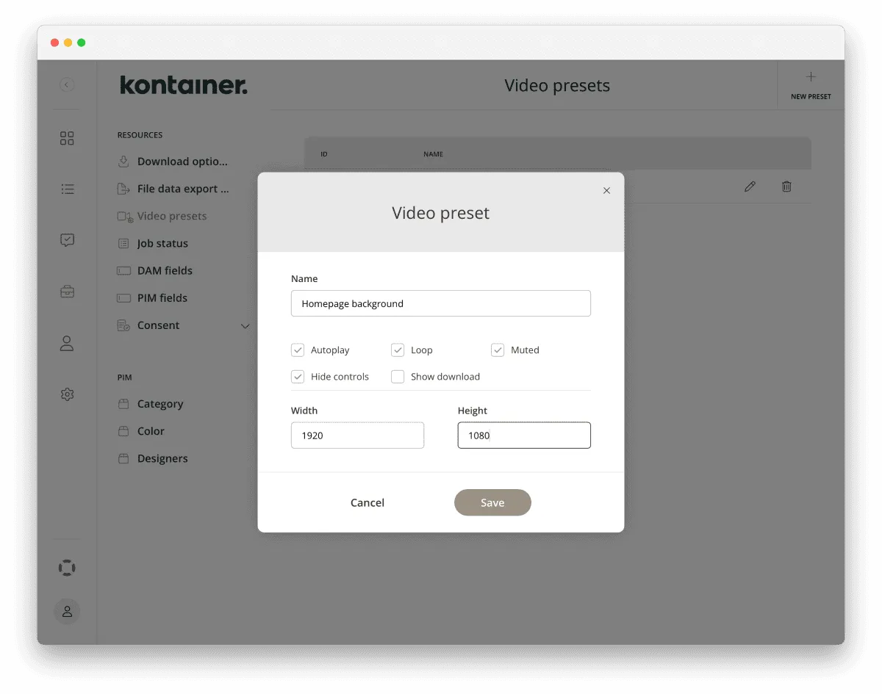Click the pencil edit icon in the preset row
This screenshot has height=694, width=882.
(750, 187)
